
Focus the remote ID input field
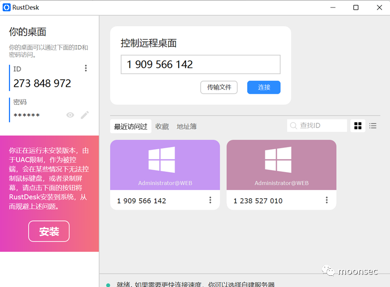click(x=200, y=64)
